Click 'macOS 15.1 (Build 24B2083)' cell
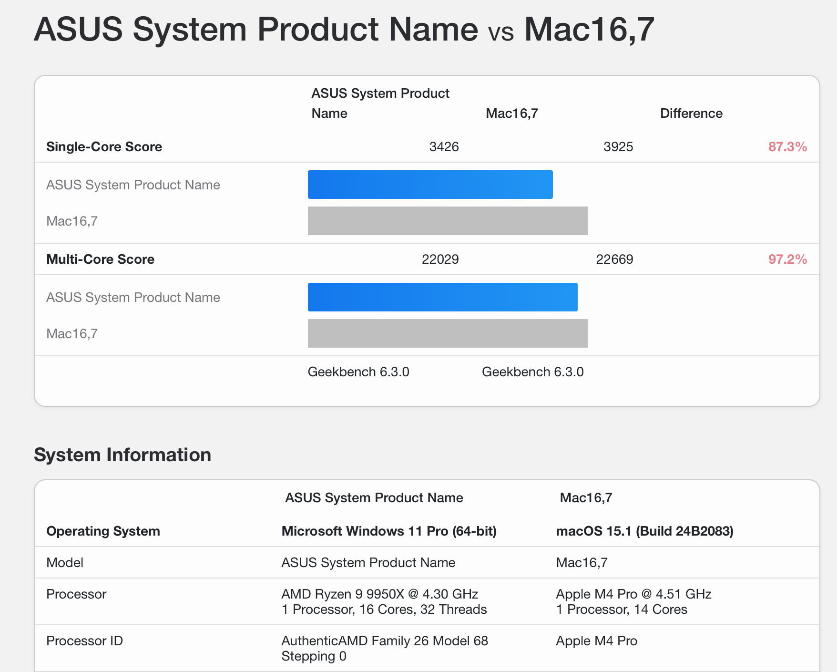The height and width of the screenshot is (672, 837). pyautogui.click(x=644, y=531)
